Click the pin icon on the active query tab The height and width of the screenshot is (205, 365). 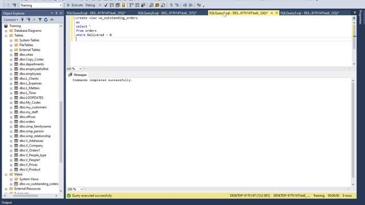click(x=272, y=13)
